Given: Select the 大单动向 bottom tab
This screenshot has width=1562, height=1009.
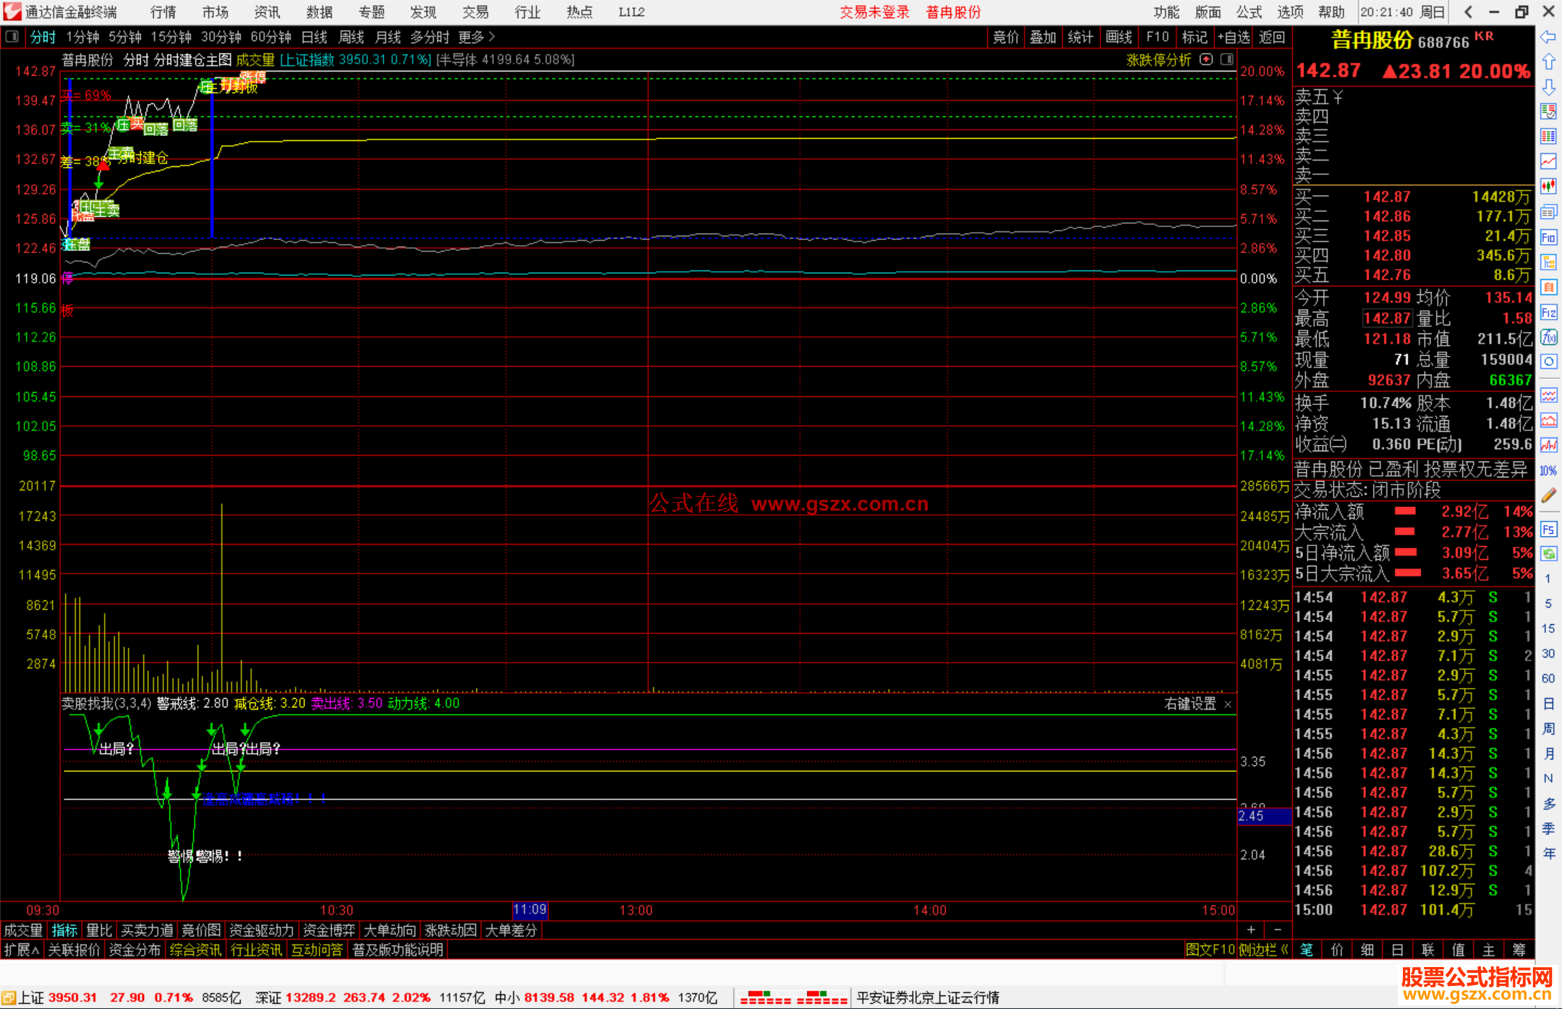Looking at the screenshot, I should (390, 930).
